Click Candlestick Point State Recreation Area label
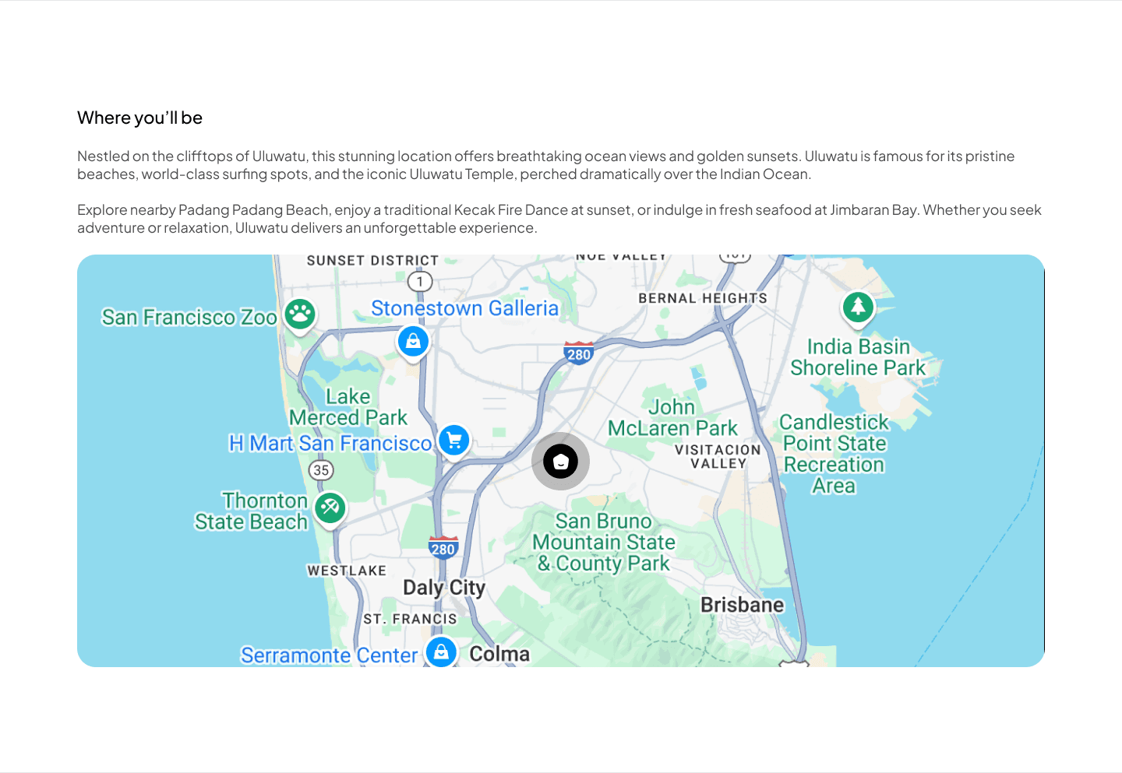Screen dimensions: 1122x773 834,454
